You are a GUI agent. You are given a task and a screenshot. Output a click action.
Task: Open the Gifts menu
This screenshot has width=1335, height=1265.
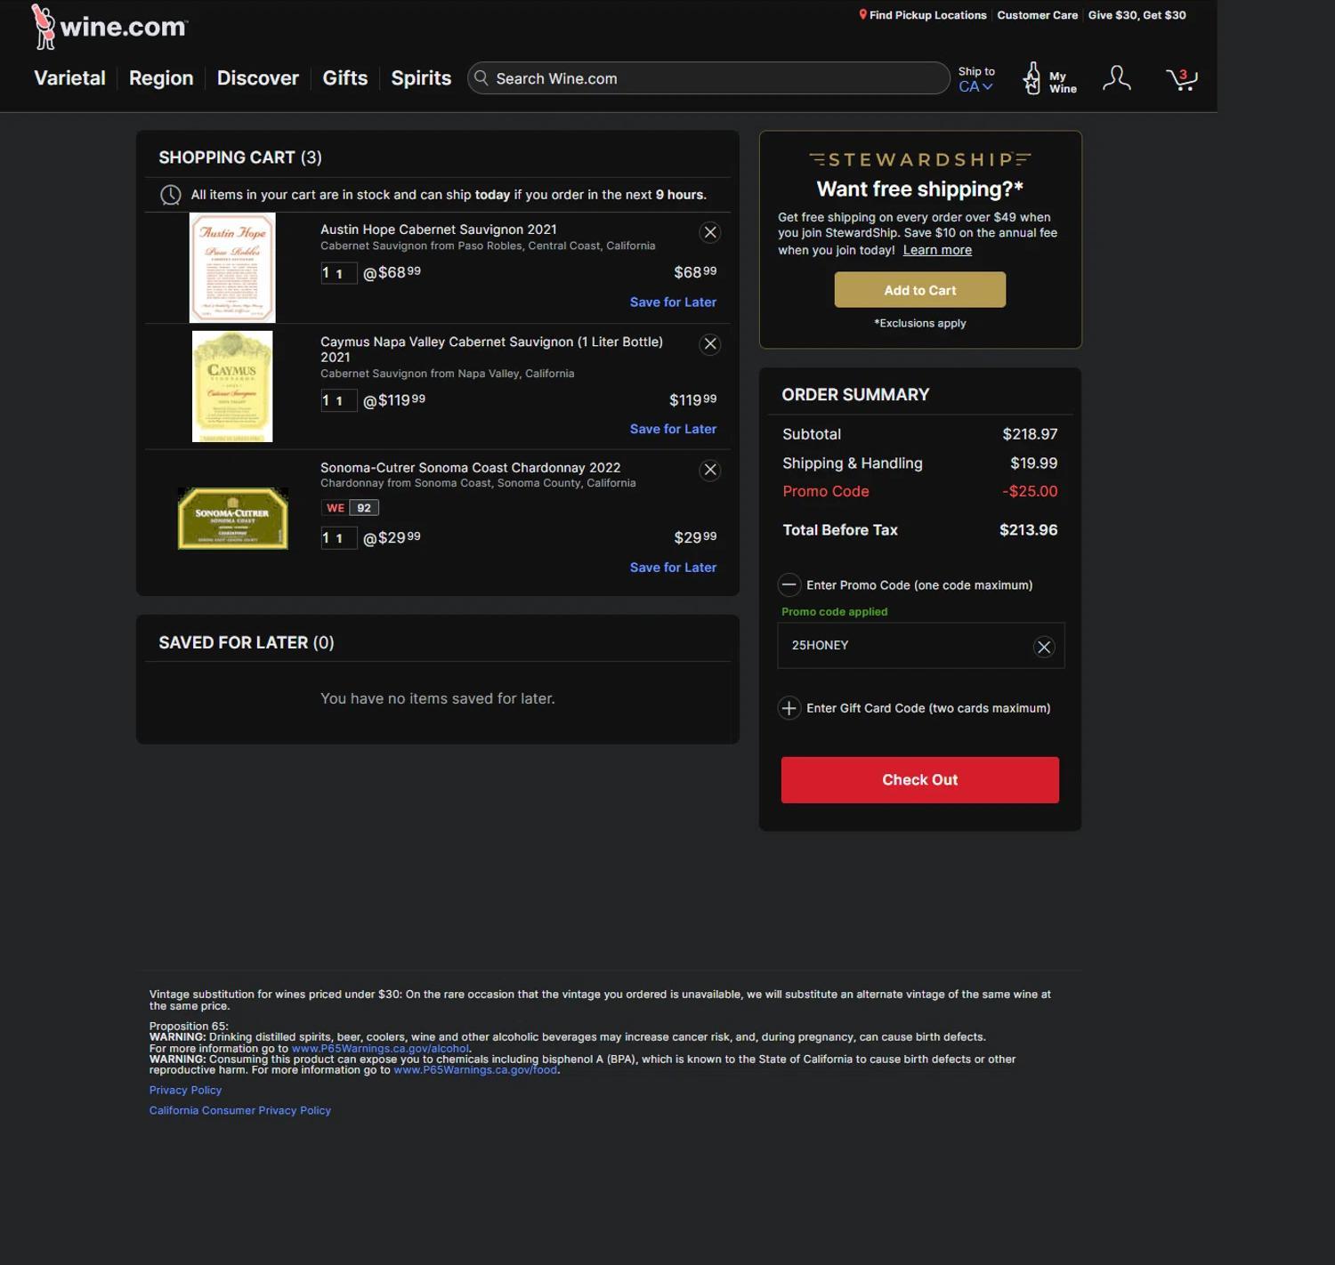click(x=345, y=78)
